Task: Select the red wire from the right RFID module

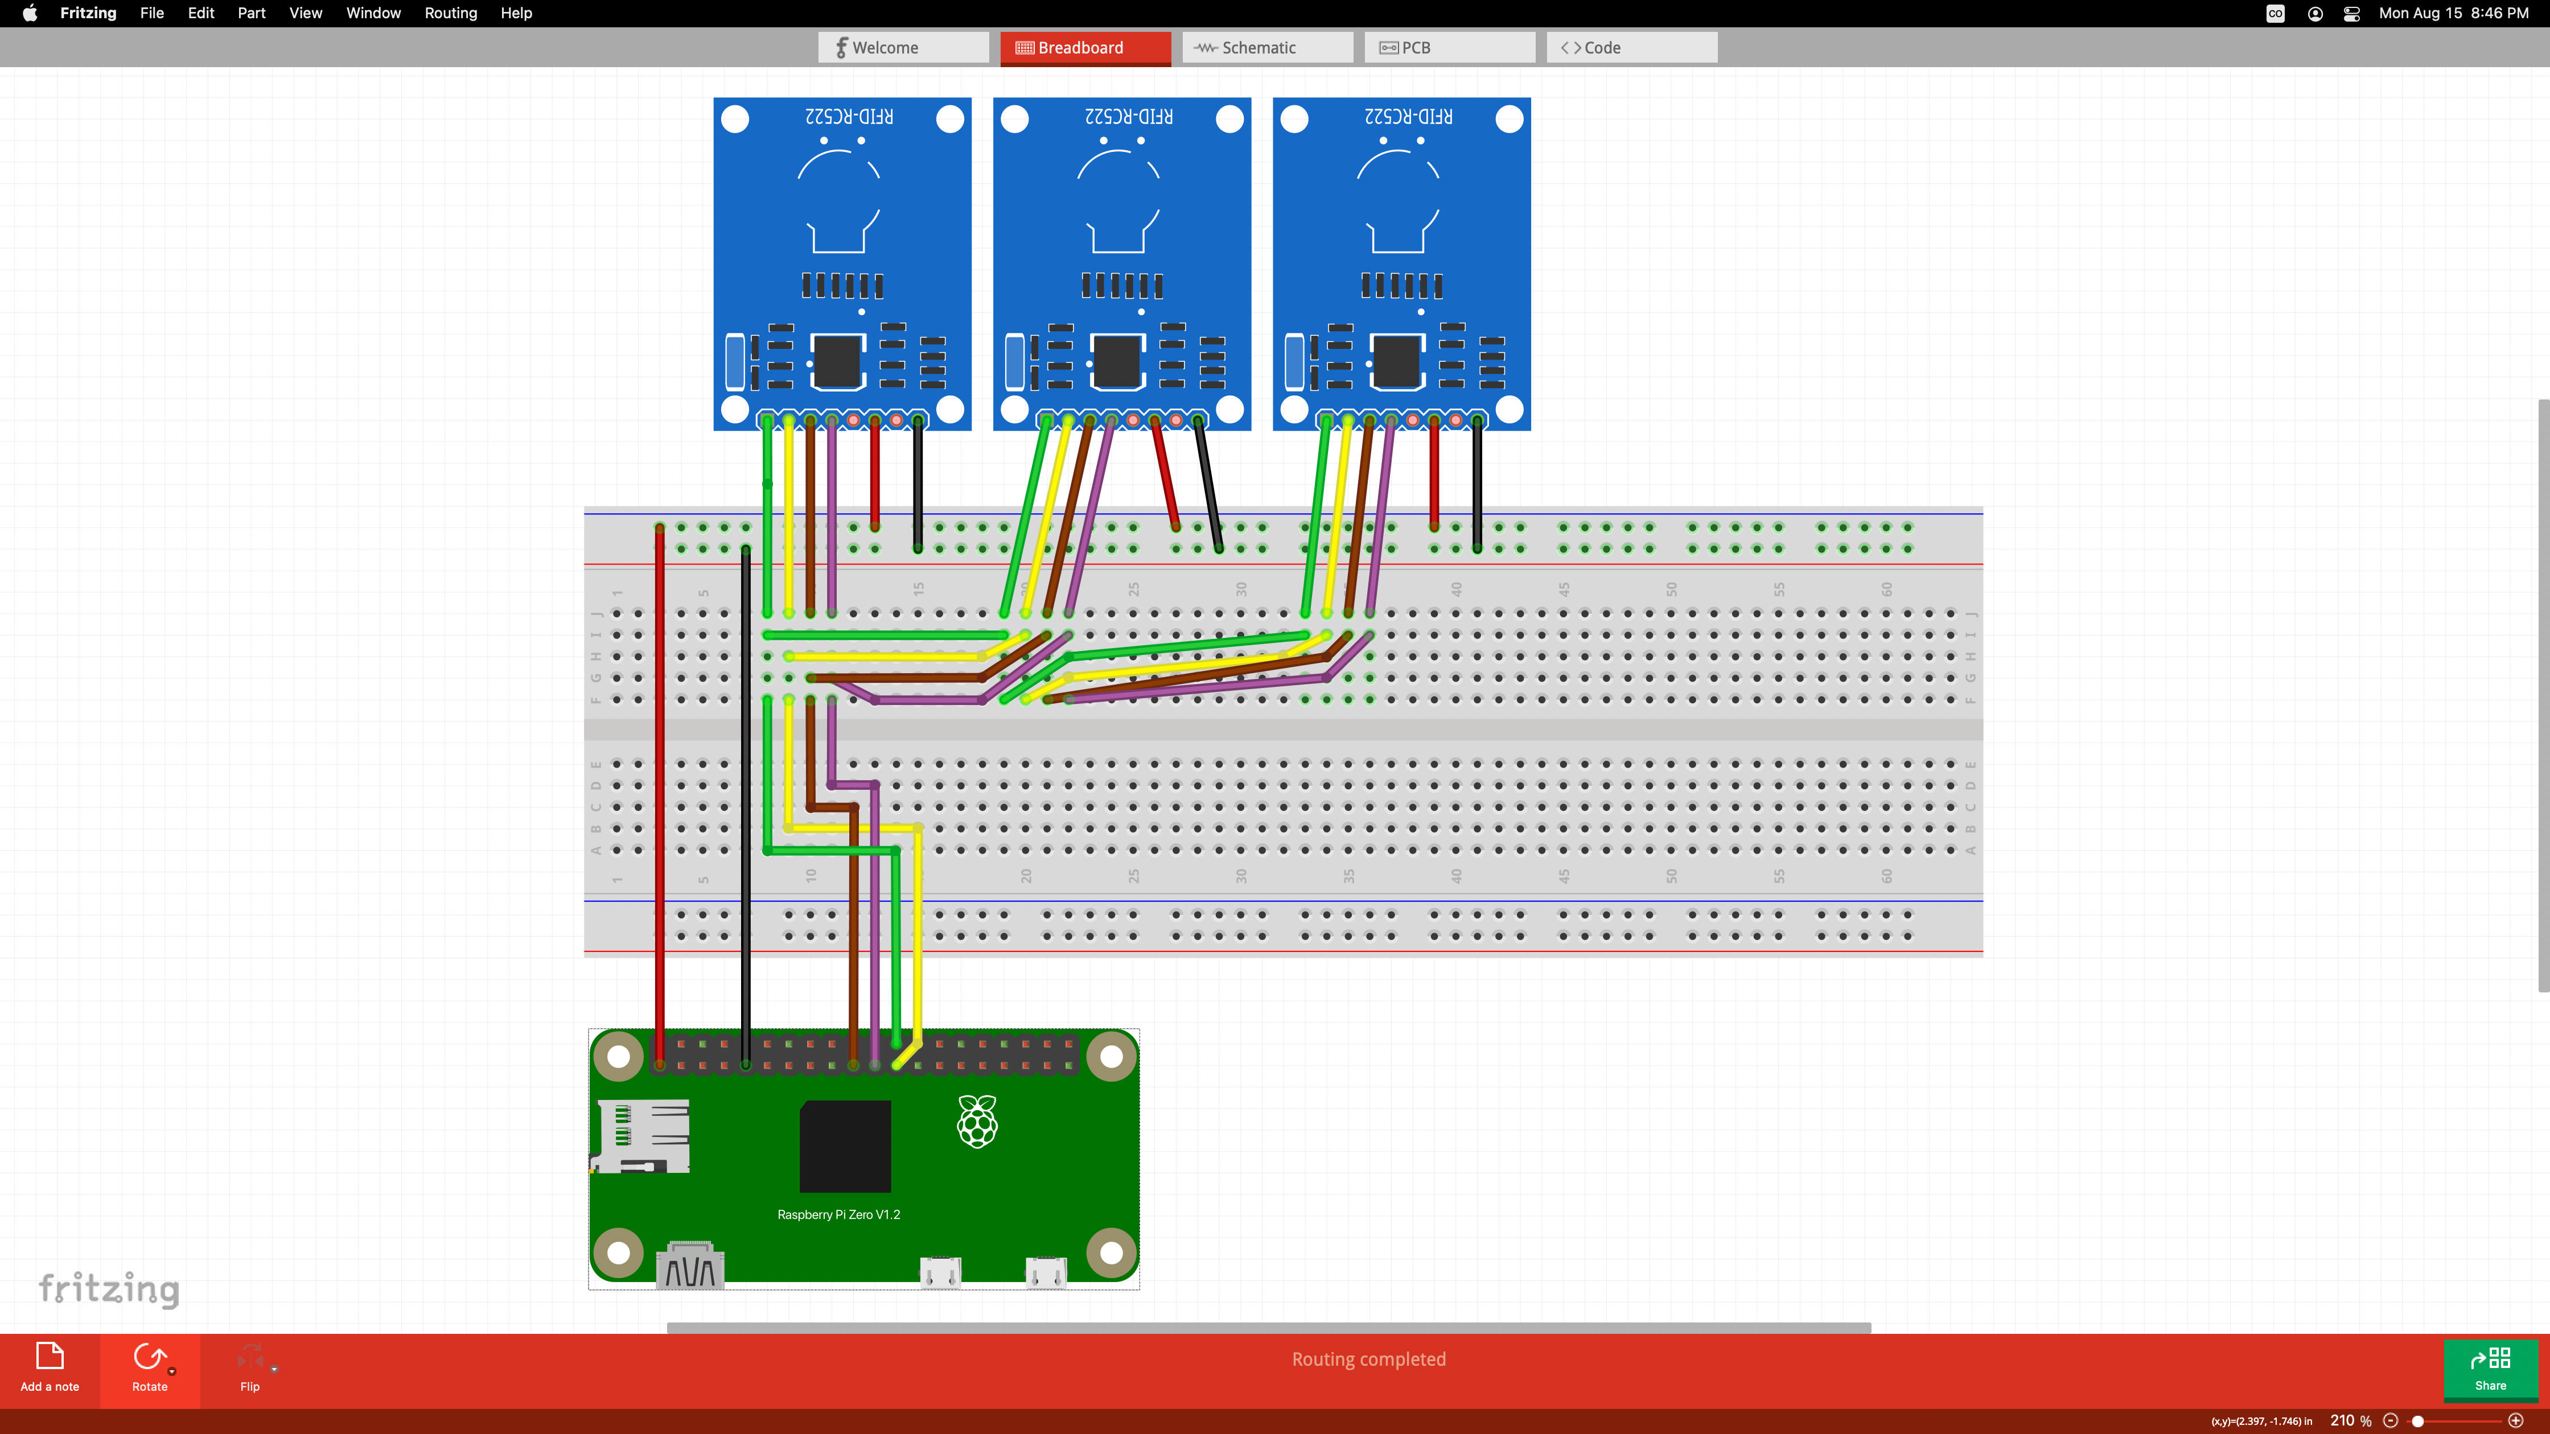Action: (1433, 473)
